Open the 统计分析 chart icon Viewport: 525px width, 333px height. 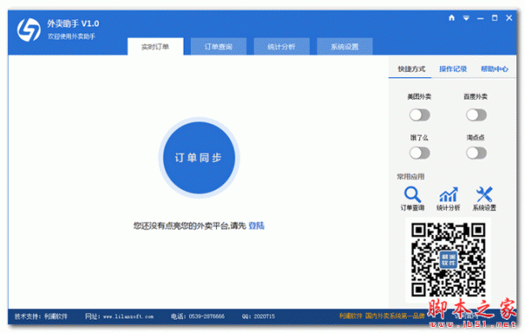448,195
